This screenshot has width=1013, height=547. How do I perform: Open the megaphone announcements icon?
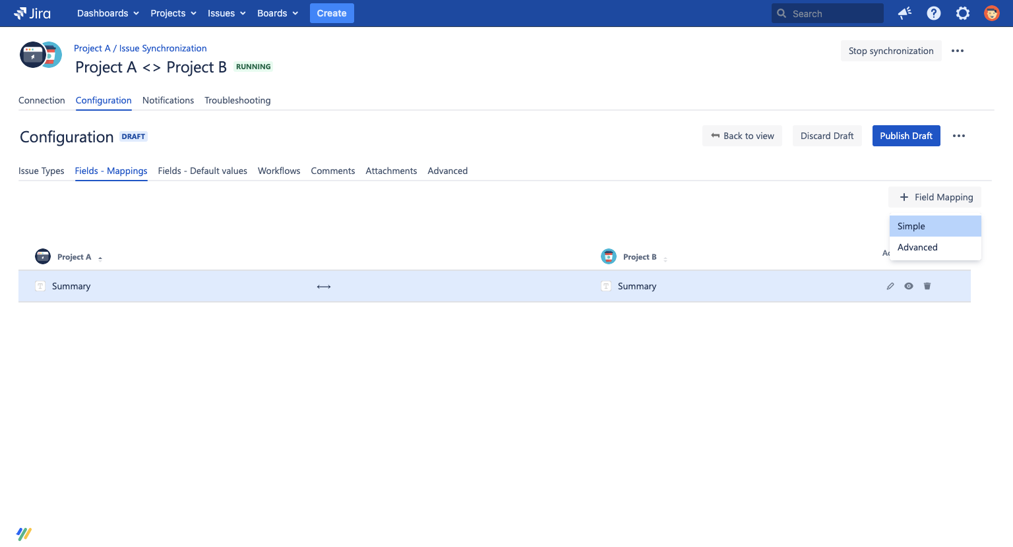904,13
